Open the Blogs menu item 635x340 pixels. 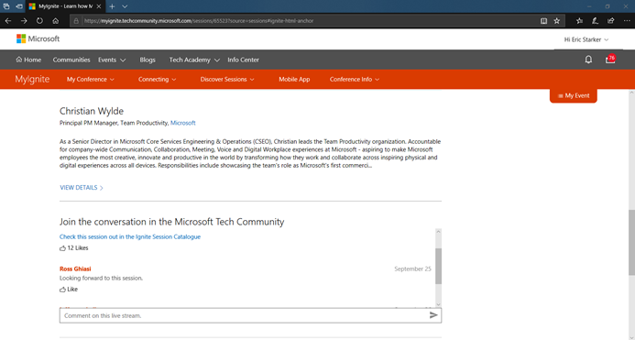pyautogui.click(x=148, y=60)
